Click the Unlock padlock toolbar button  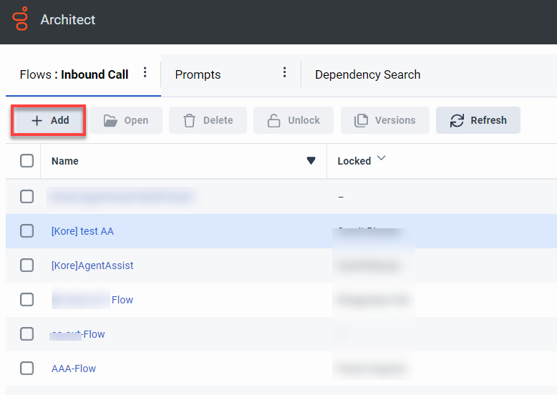coord(294,120)
